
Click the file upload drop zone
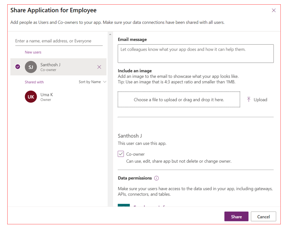coord(179,99)
